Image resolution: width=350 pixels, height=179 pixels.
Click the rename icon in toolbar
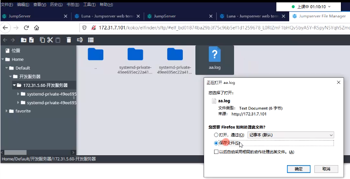coord(80,40)
